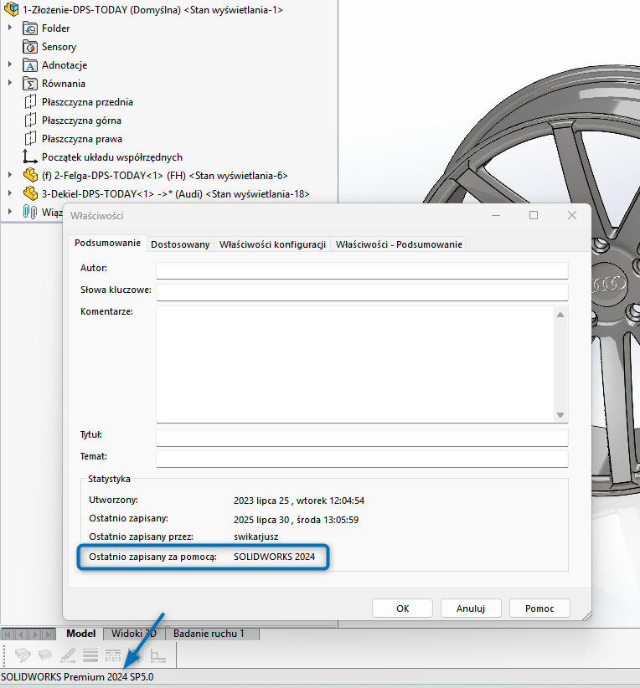Click the 3-Dekiel-DPS-TODAY part icon
Screen dimensions: 640x688
(30, 194)
